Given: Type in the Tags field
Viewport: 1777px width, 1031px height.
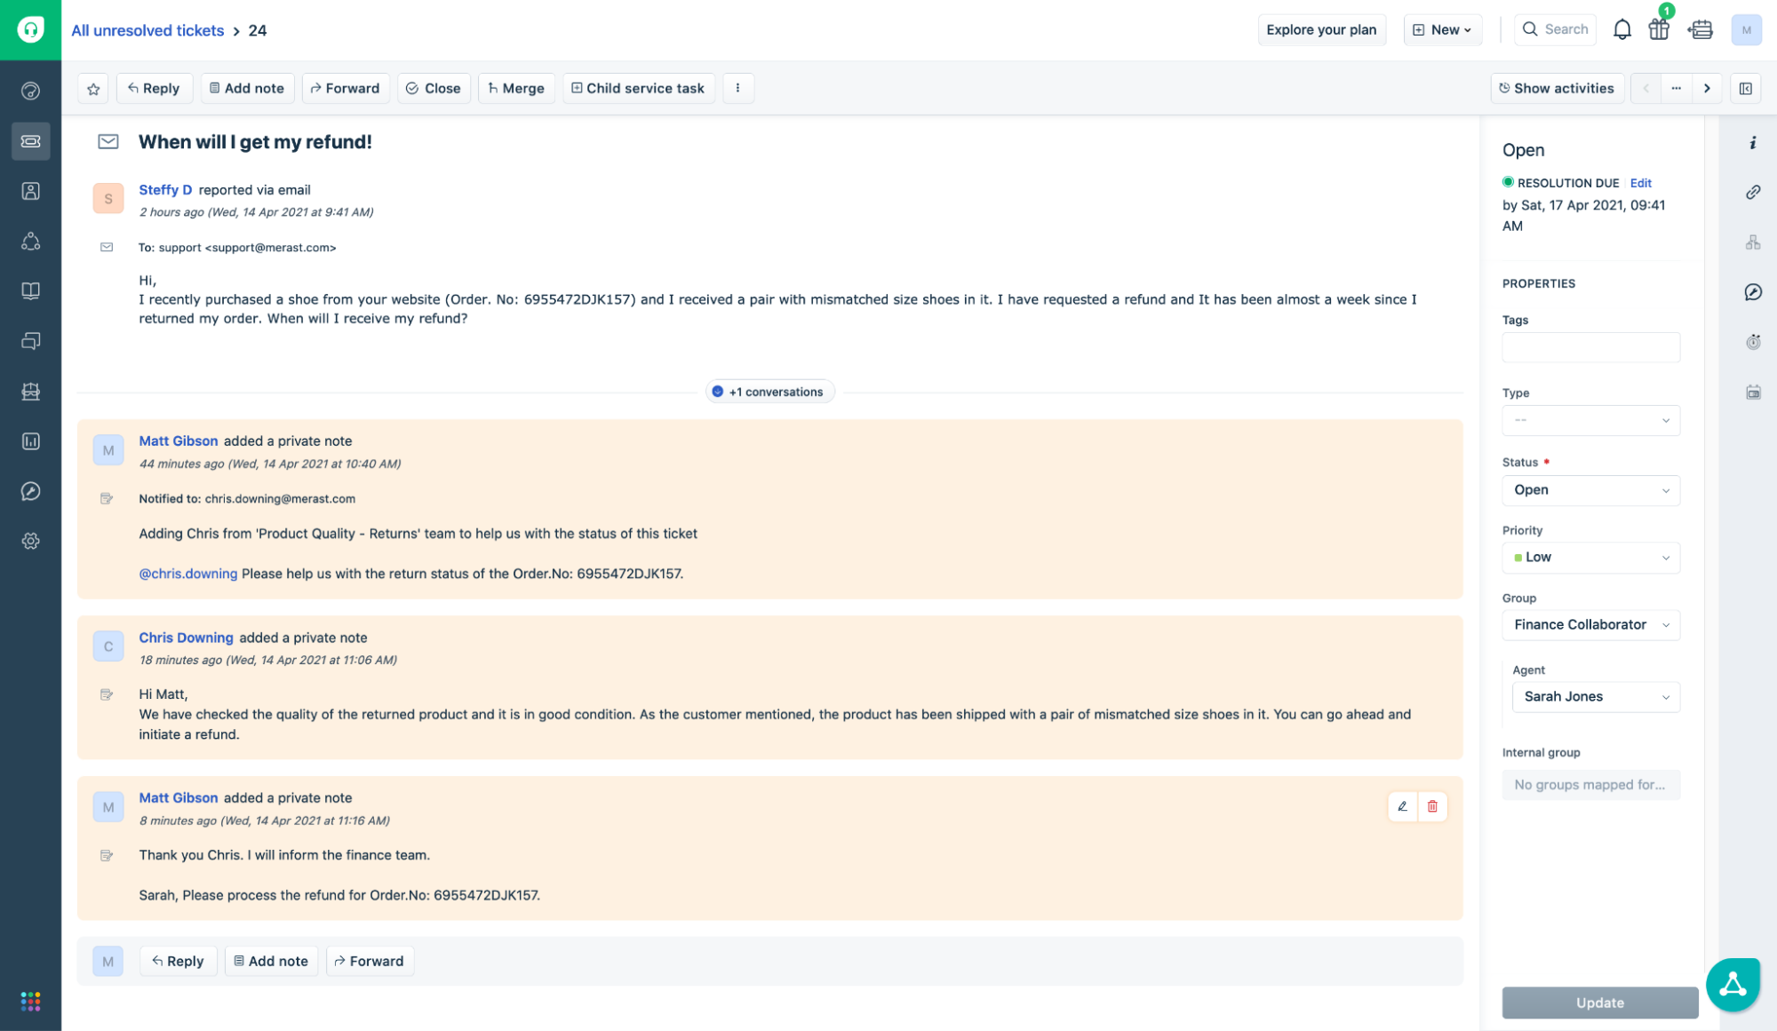Looking at the screenshot, I should (1590, 347).
